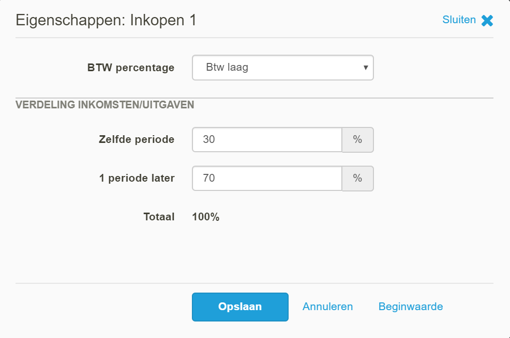
Task: Focus the 1 periode later input showing 70
Action: (267, 179)
